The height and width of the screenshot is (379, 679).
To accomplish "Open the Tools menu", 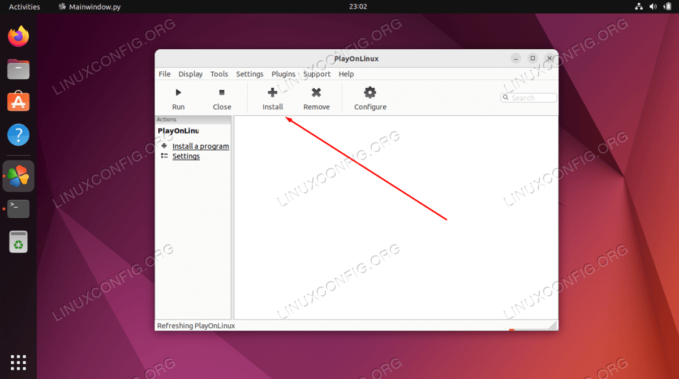I will [x=219, y=74].
